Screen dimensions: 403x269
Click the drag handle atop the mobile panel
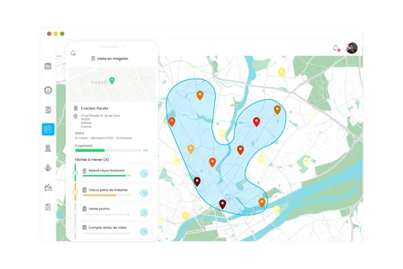pyautogui.click(x=109, y=47)
